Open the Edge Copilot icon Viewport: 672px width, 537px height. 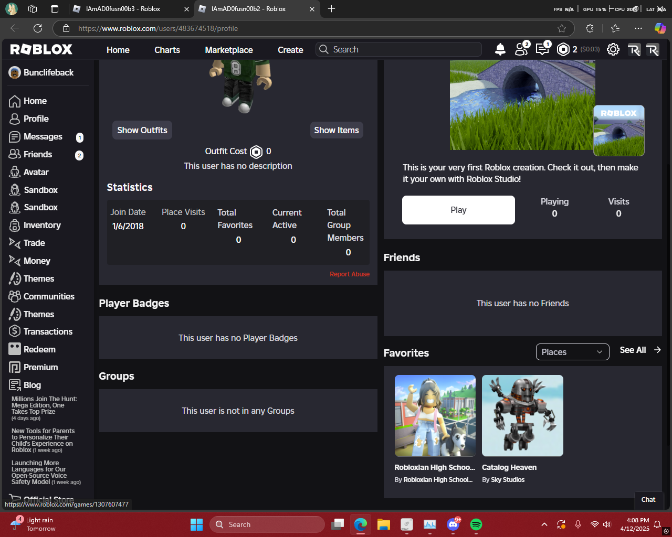coord(660,28)
